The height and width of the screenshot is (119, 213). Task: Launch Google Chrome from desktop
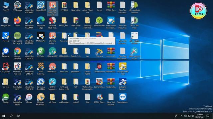17,54
